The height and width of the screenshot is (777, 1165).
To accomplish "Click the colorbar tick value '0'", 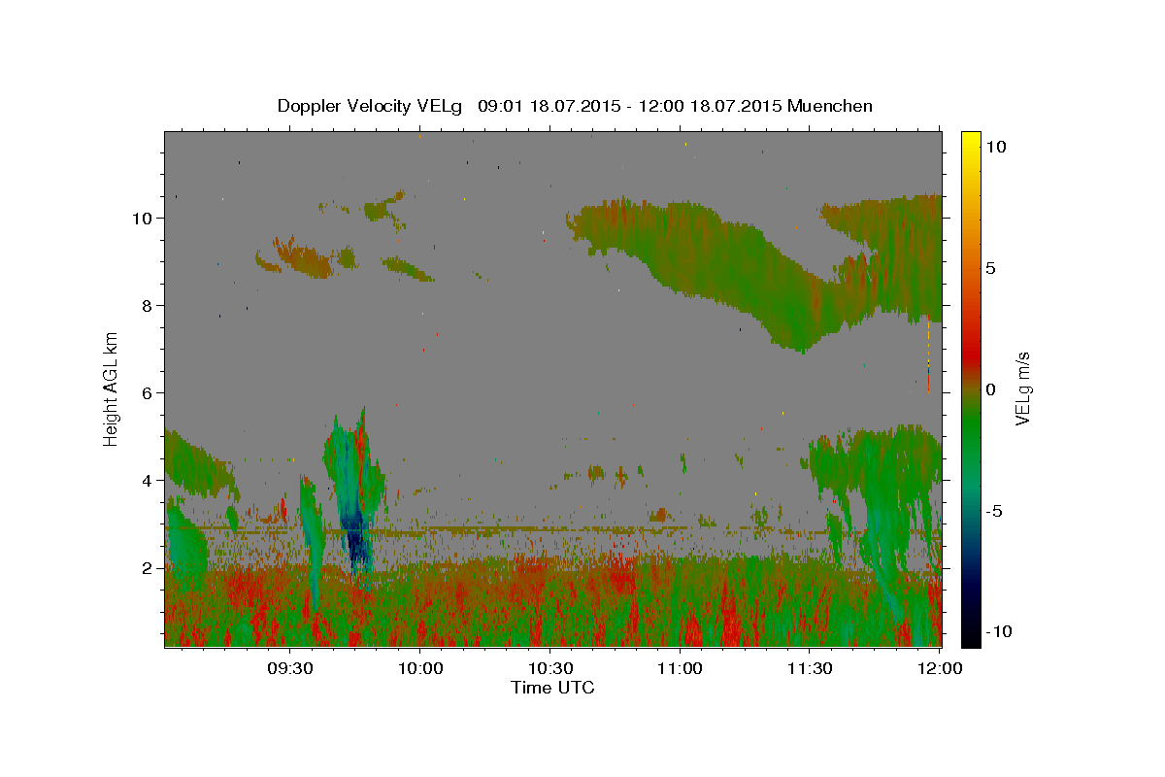I will (991, 389).
